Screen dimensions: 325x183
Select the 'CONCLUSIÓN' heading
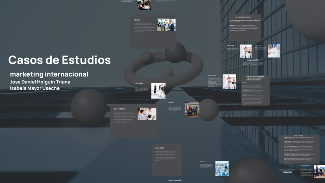tap(253, 60)
